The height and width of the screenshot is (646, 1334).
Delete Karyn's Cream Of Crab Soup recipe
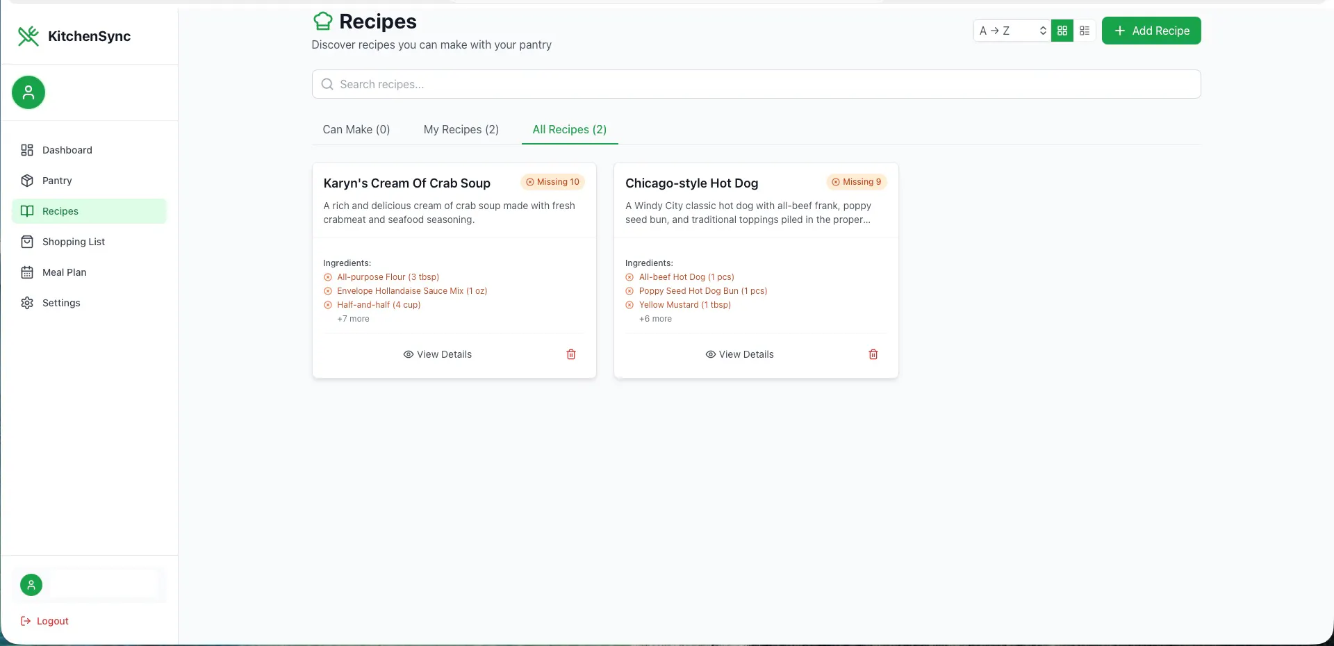coord(571,354)
